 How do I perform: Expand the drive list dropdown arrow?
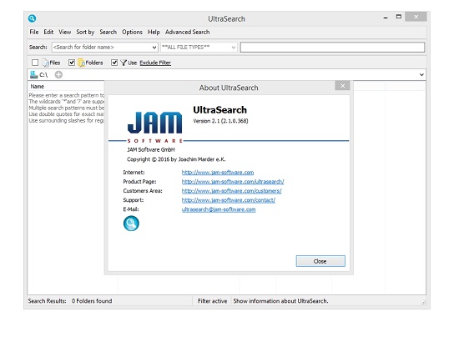coord(421,74)
